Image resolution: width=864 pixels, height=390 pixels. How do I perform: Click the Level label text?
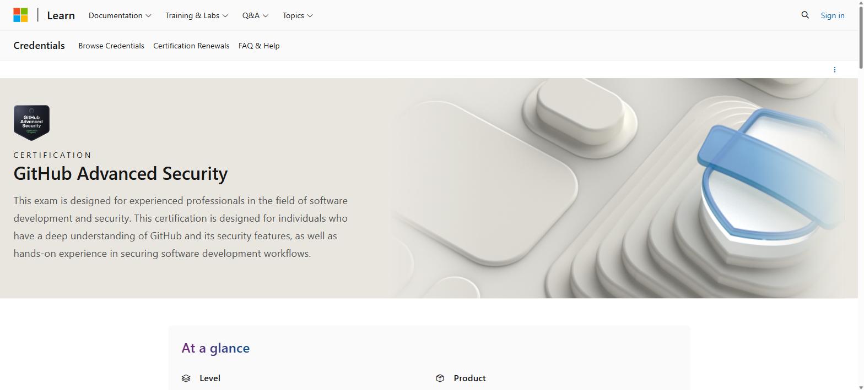coord(210,378)
